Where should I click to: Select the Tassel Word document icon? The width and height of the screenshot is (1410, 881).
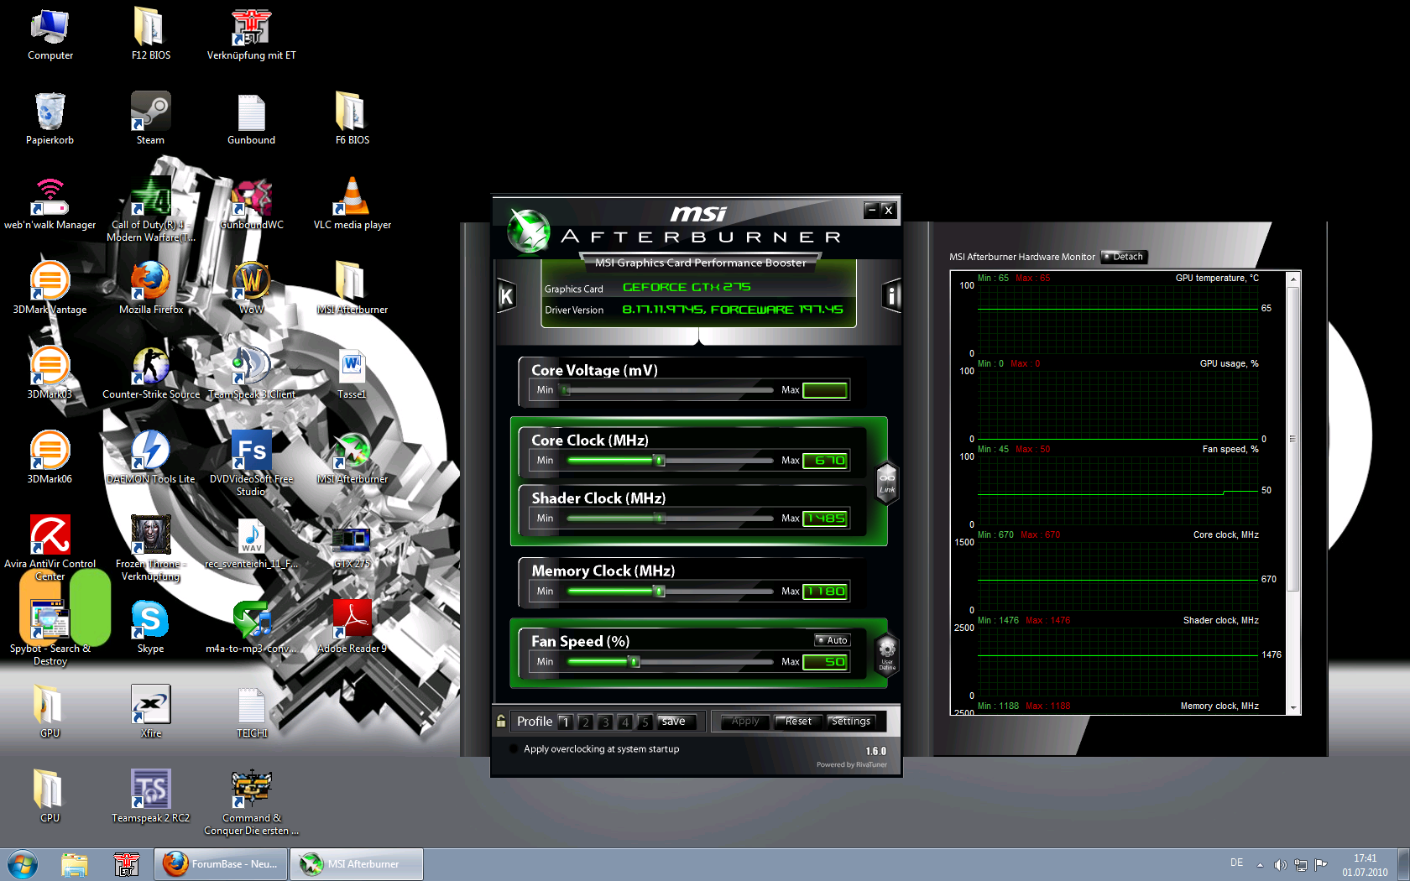[352, 373]
